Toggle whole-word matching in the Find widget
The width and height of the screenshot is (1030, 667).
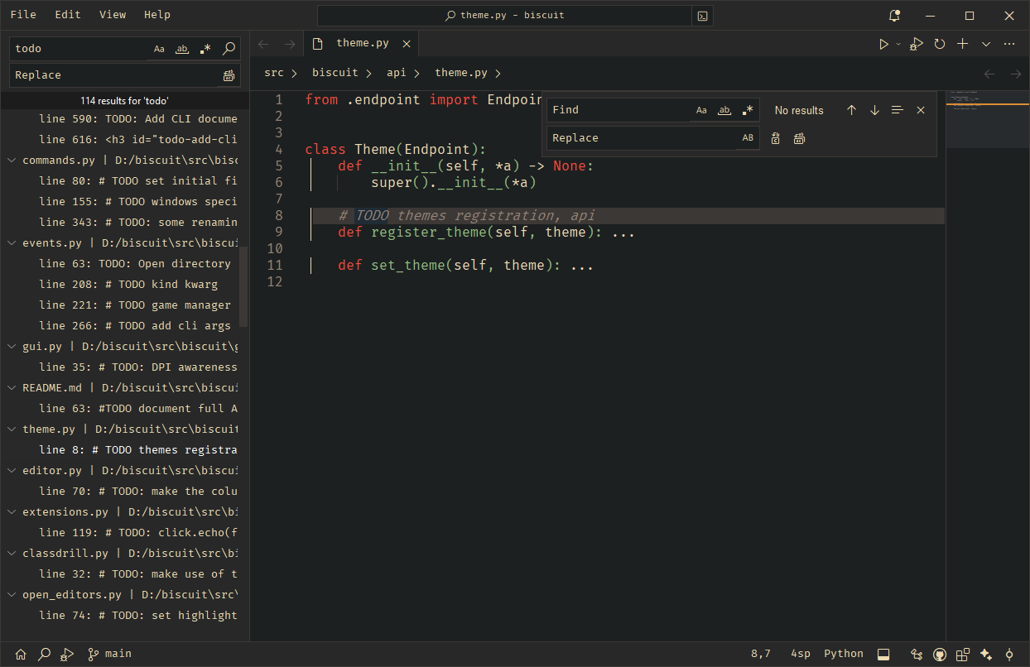pyautogui.click(x=724, y=109)
